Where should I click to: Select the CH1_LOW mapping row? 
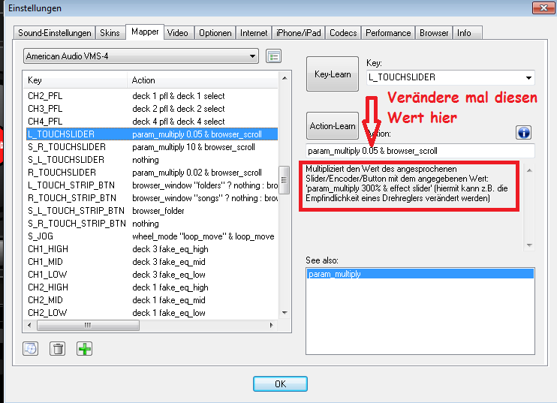pos(152,275)
